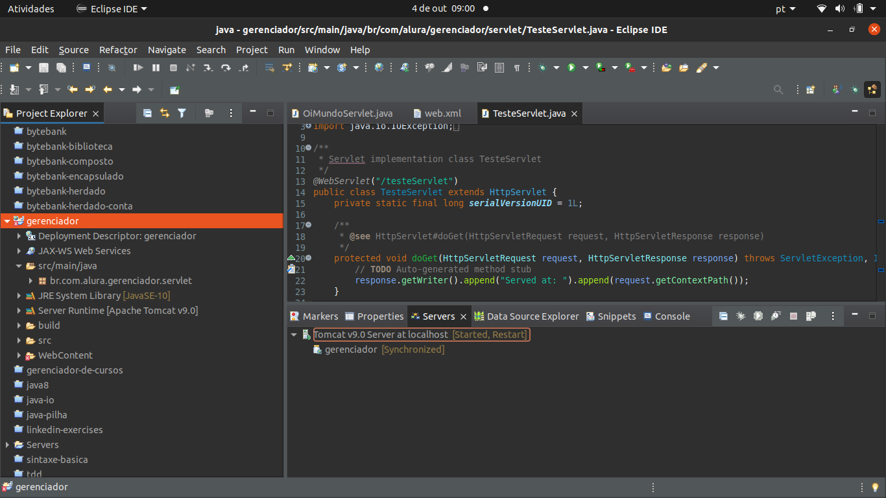Open Project Explorer View Menu (three dots)
886x498 pixels.
231,113
